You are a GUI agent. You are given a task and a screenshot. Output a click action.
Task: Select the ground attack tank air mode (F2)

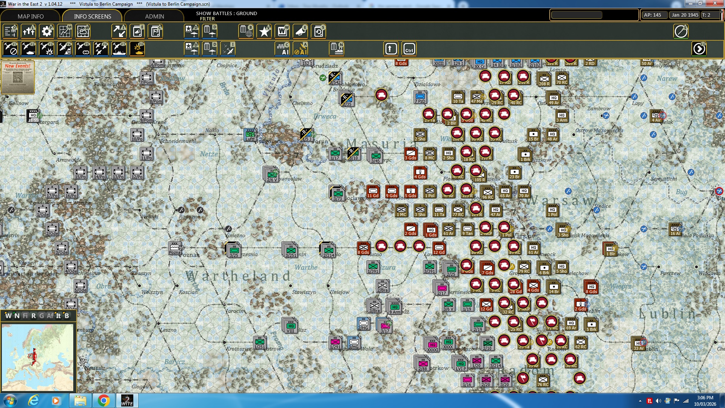click(29, 49)
